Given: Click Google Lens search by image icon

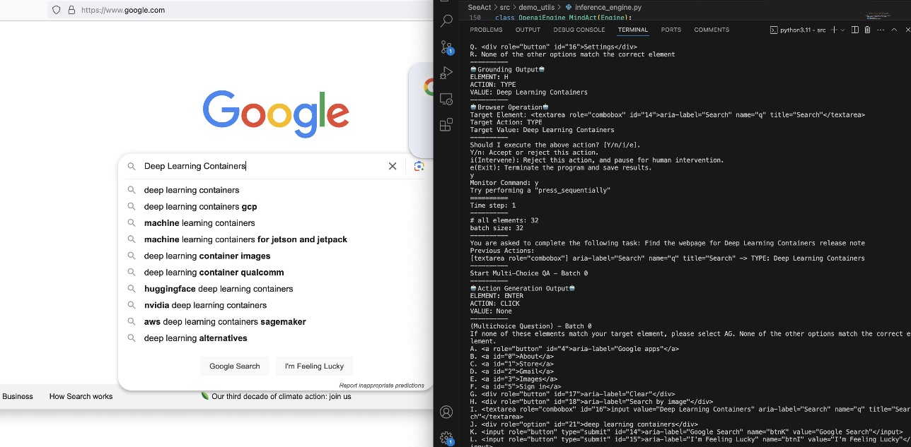Looking at the screenshot, I should [x=419, y=166].
